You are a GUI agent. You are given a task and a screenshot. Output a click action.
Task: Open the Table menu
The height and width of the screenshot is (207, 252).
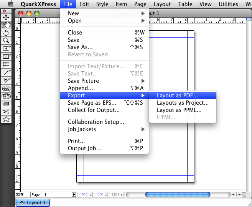click(185, 4)
